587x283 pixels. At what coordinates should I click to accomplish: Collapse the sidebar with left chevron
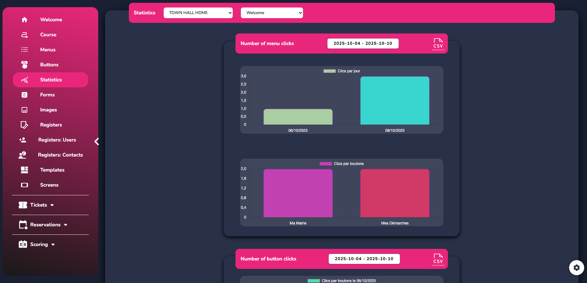coord(97,141)
